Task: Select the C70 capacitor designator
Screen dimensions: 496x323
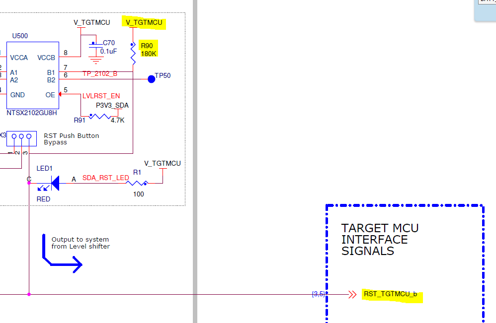Action: pos(109,43)
